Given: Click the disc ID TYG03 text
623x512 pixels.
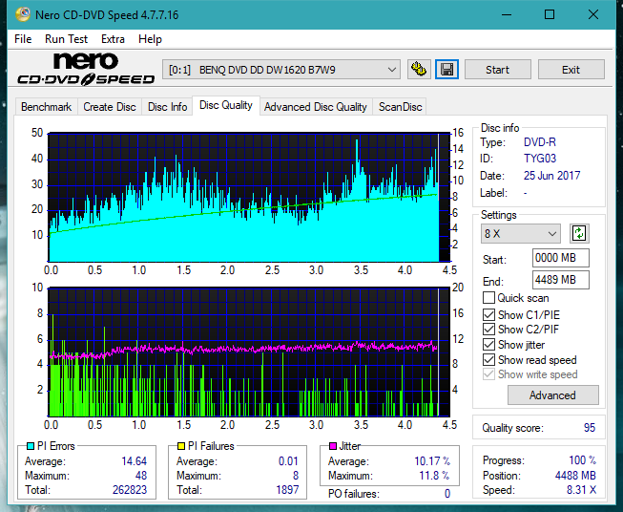Looking at the screenshot, I should [540, 159].
